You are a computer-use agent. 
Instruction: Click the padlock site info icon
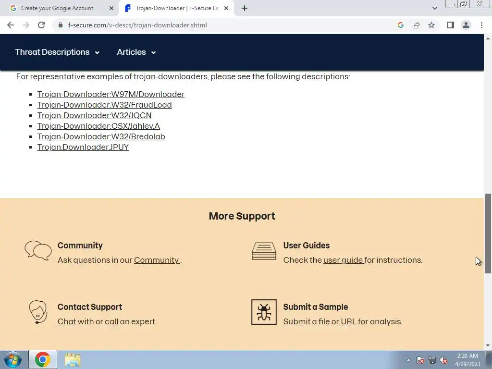coord(61,25)
